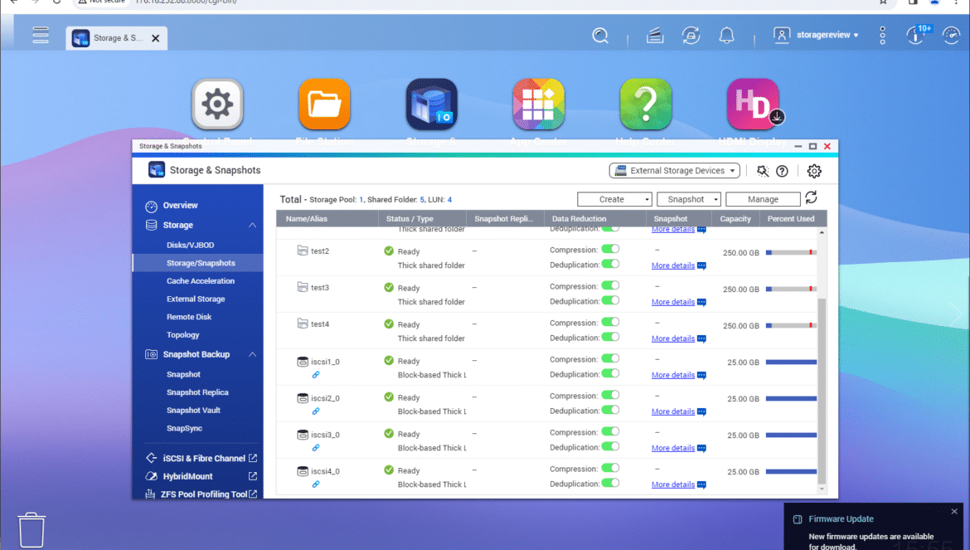
Task: Toggle Deduplication for iscsi1_0
Action: 610,373
